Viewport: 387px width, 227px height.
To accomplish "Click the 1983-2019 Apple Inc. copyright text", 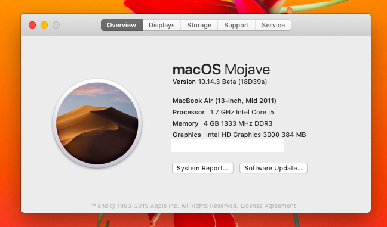I will point(164,206).
